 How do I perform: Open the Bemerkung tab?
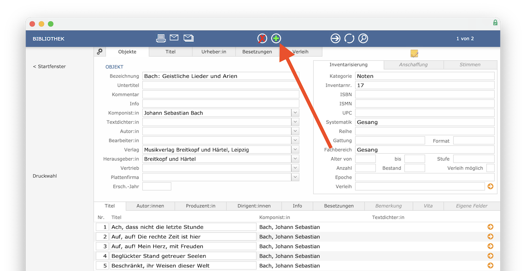click(x=388, y=206)
